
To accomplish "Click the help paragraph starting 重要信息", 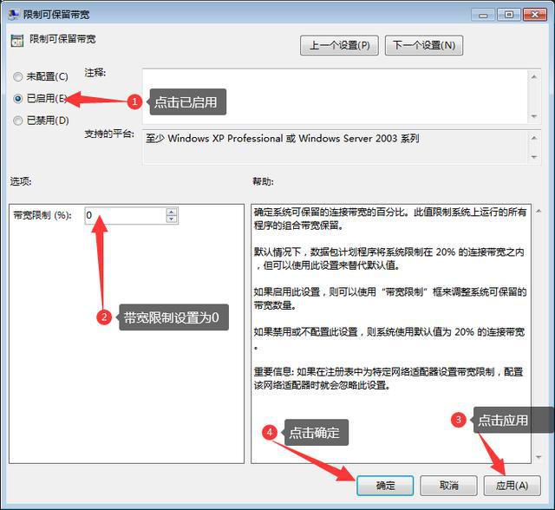I will (x=388, y=378).
